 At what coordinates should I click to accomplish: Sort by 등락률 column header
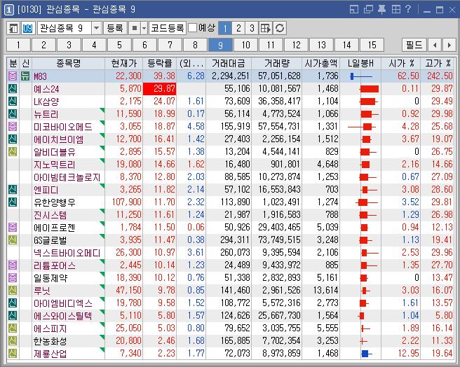click(x=159, y=63)
